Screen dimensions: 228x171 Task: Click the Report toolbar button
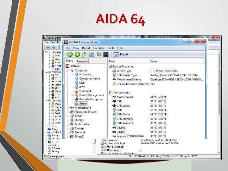click(x=121, y=54)
